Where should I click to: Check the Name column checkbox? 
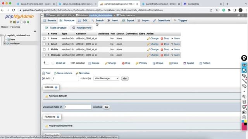click(44, 39)
